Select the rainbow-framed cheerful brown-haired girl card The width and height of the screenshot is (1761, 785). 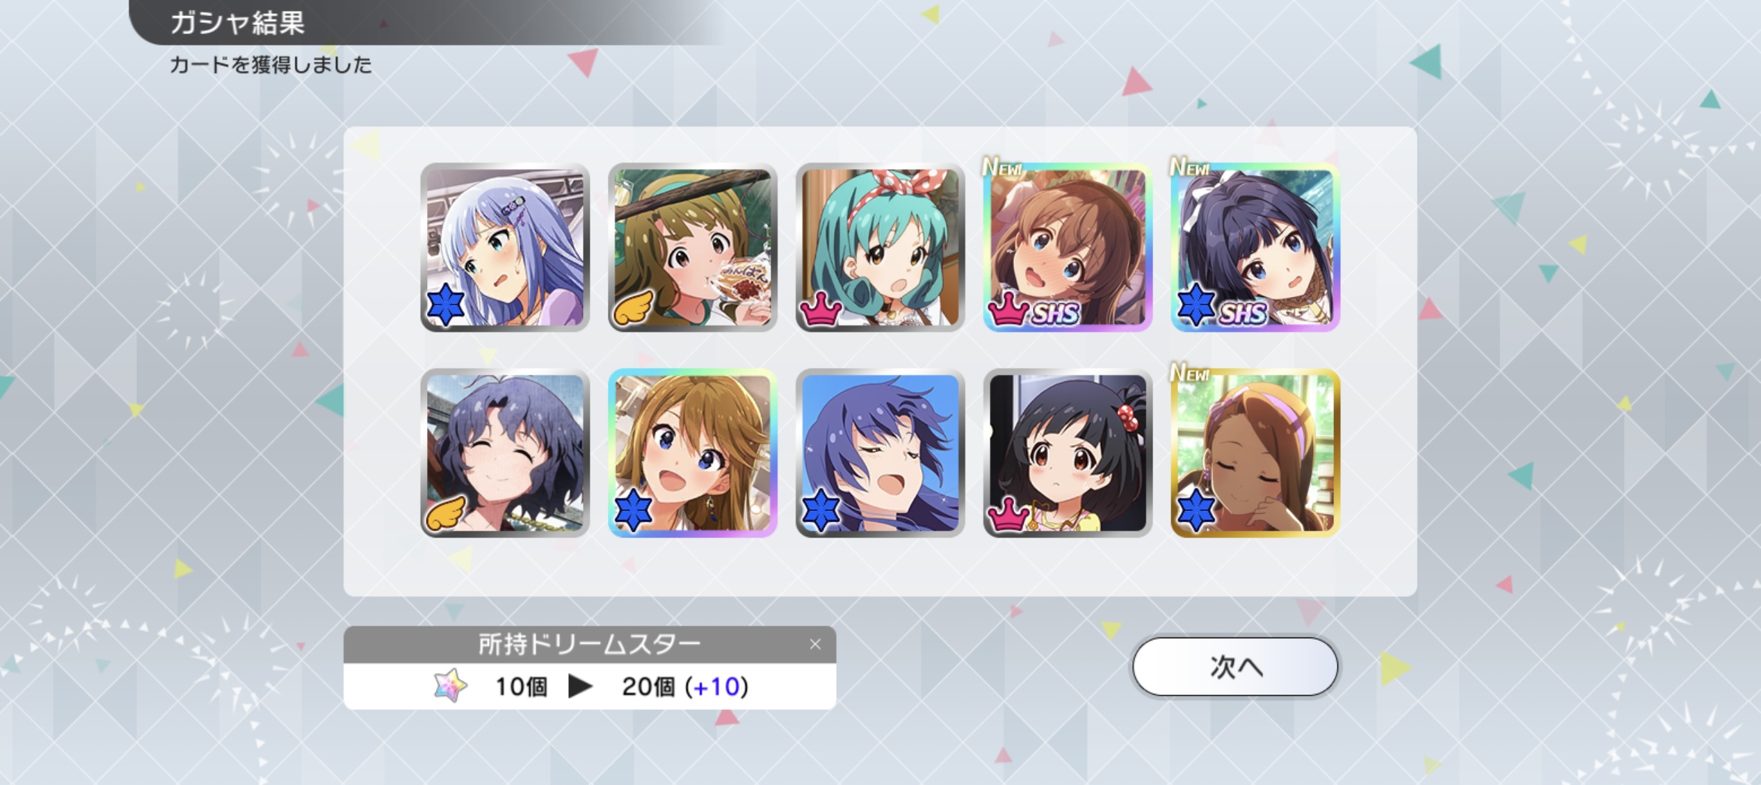pyautogui.click(x=693, y=453)
